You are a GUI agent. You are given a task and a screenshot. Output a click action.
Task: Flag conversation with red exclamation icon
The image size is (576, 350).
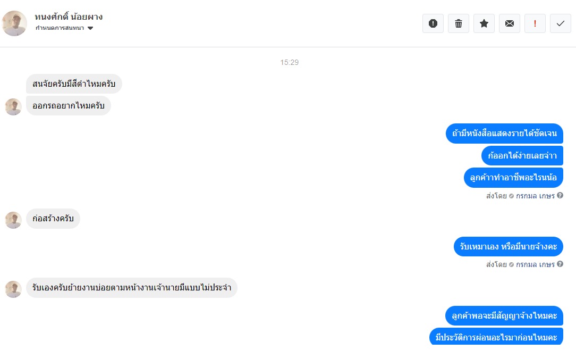click(535, 23)
